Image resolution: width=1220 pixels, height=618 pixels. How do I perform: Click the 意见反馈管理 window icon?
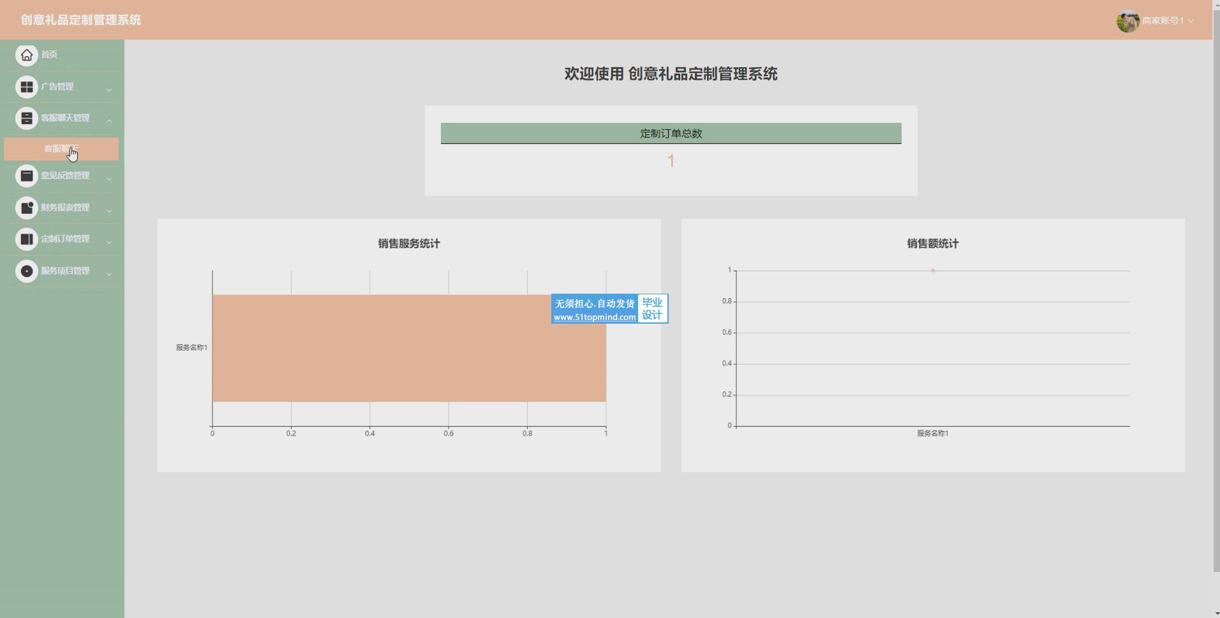coord(27,176)
